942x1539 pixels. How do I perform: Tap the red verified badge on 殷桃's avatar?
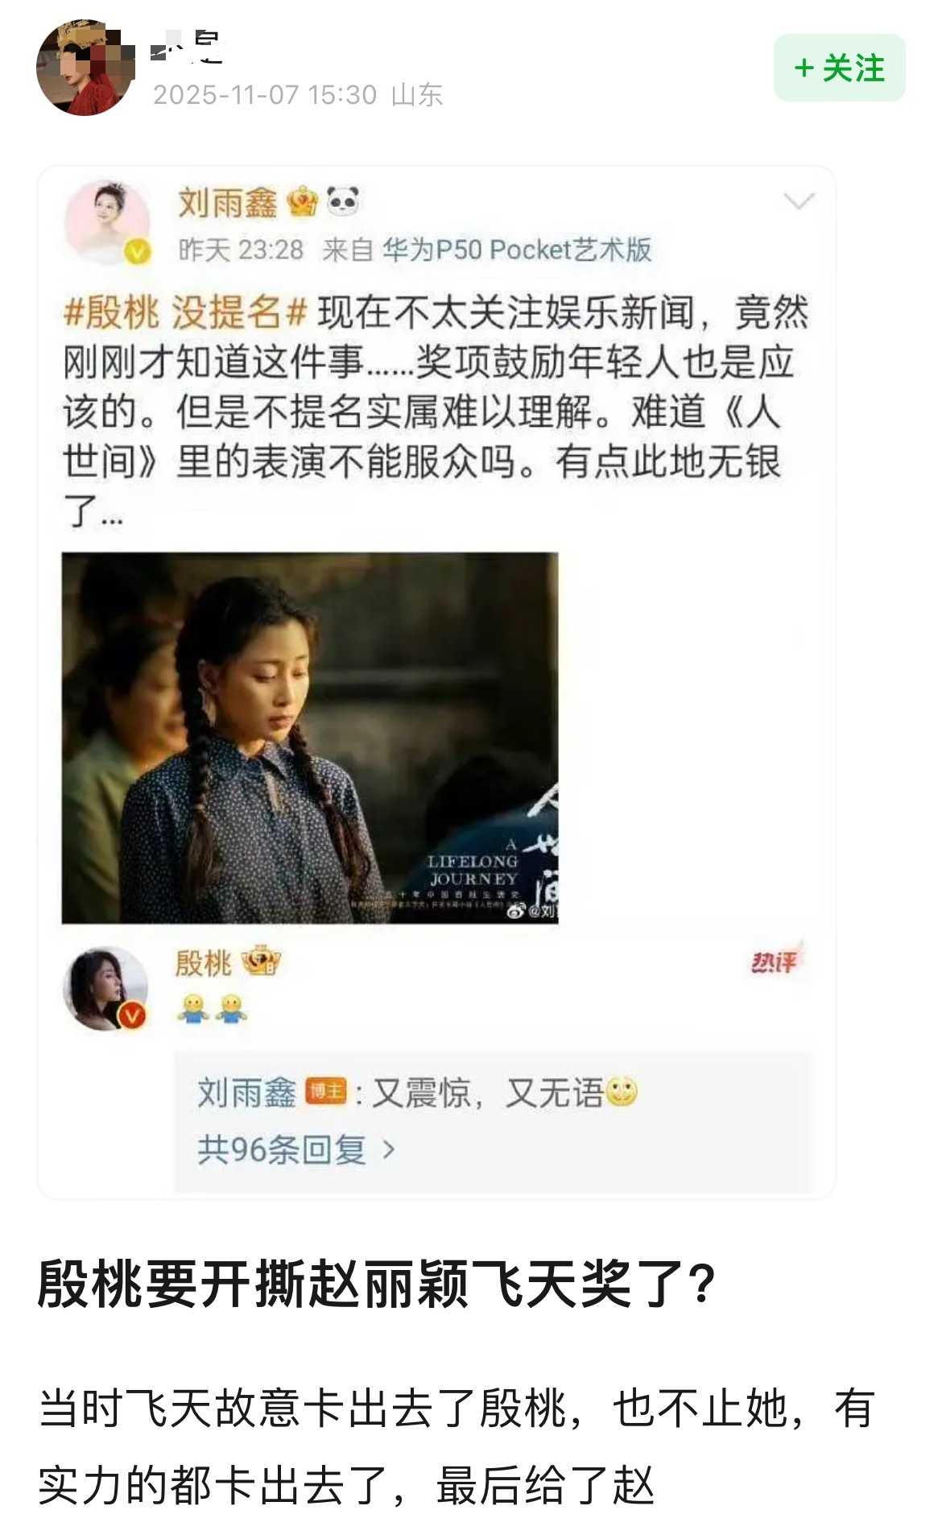132,1016
